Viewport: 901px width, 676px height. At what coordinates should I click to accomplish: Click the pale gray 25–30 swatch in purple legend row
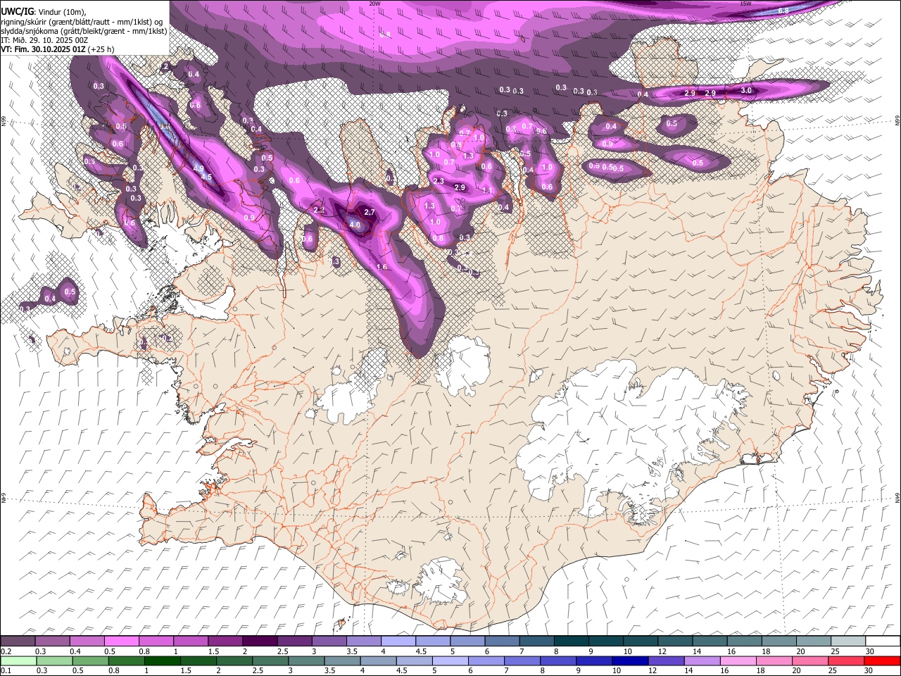[848, 641]
